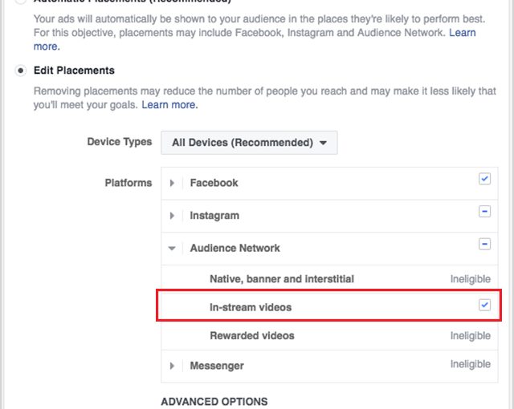Click the Rewarded videos row
This screenshot has height=409, width=514.
point(329,336)
